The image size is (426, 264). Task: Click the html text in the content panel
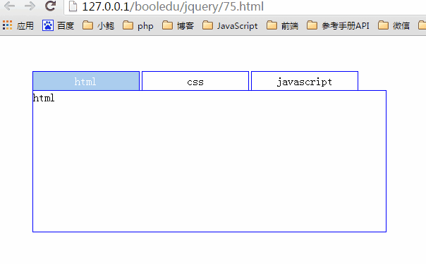pyautogui.click(x=44, y=98)
